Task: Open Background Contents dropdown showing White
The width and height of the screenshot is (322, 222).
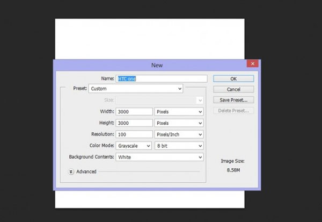Action: pyautogui.click(x=159, y=157)
